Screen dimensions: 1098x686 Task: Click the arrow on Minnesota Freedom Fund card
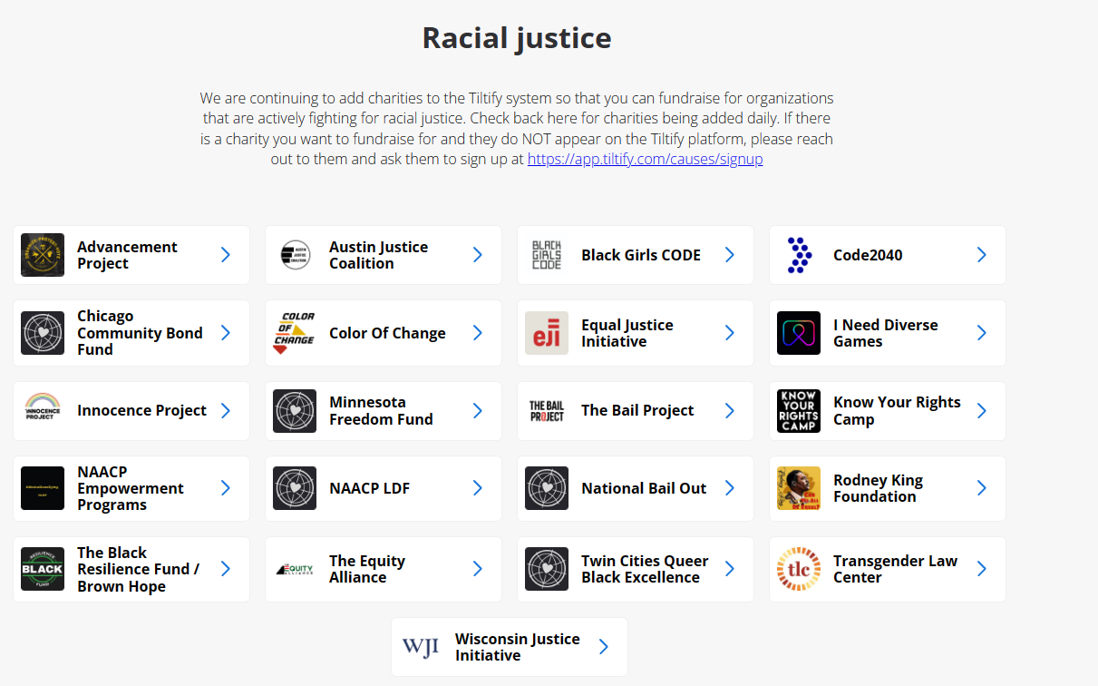(478, 411)
